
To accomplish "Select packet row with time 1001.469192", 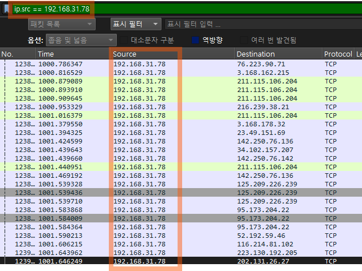I will pos(181,176).
